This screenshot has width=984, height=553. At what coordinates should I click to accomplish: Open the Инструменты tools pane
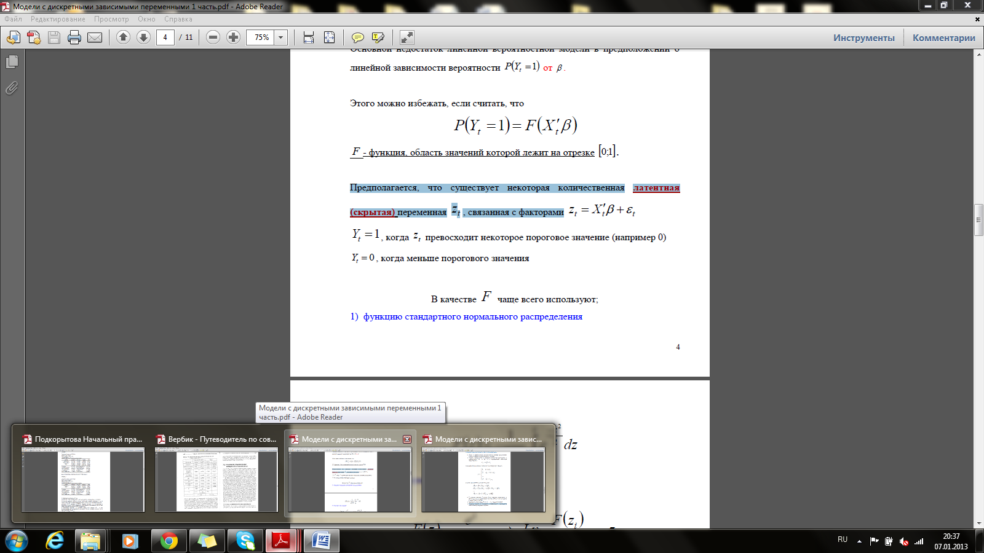pyautogui.click(x=864, y=37)
